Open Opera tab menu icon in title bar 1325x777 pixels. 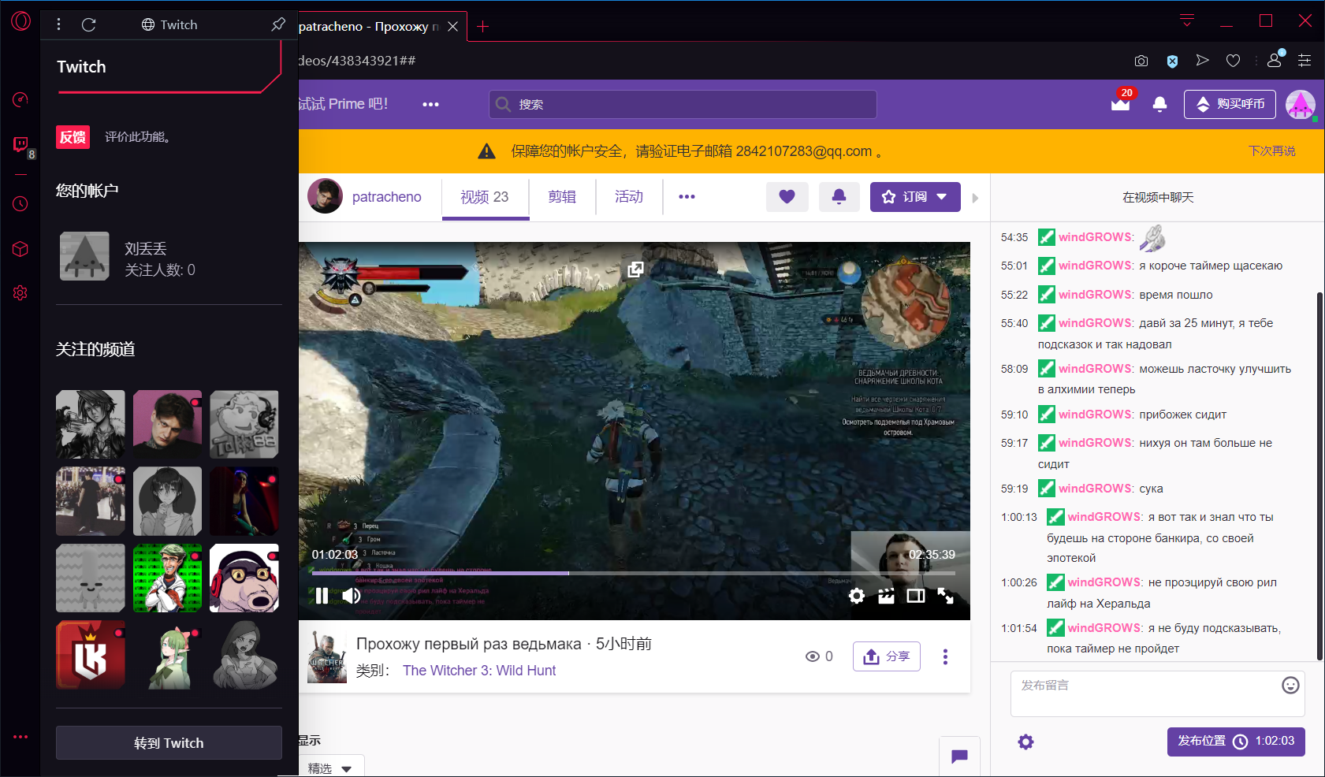point(1187,20)
